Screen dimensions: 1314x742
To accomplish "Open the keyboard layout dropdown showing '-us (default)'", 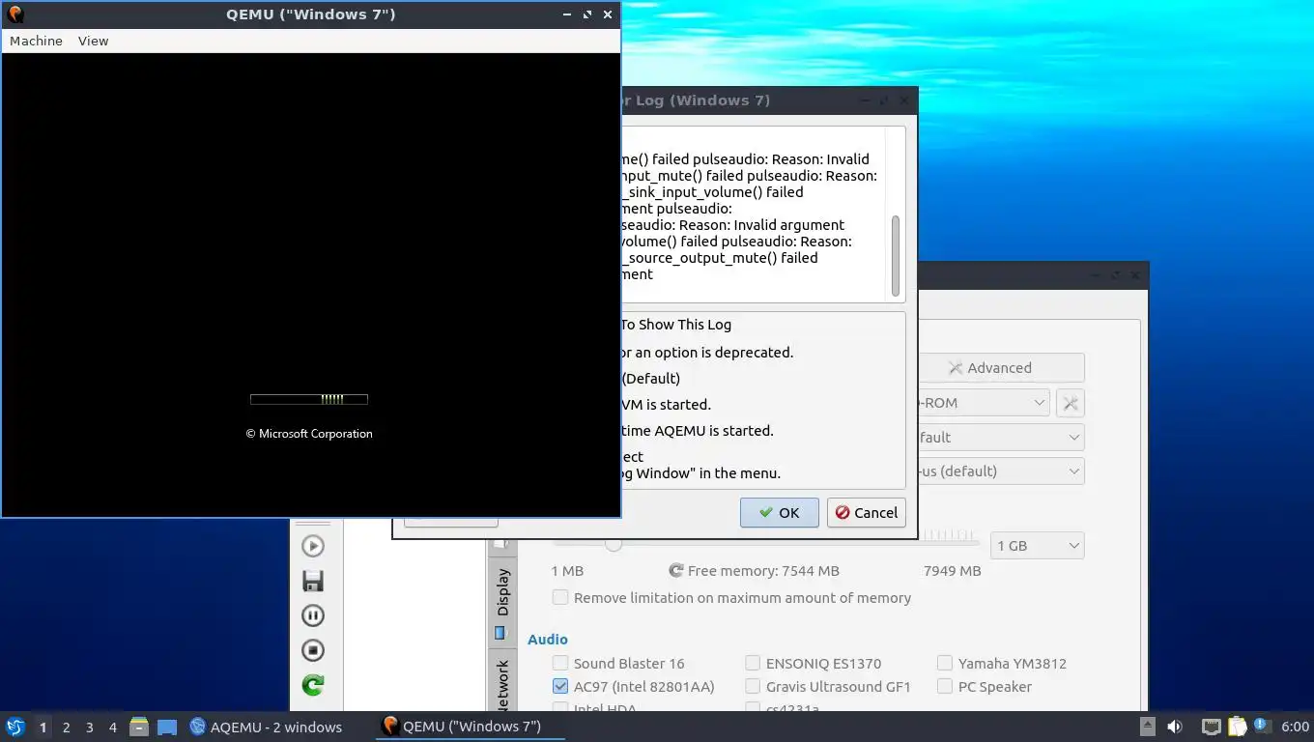I will (1001, 471).
